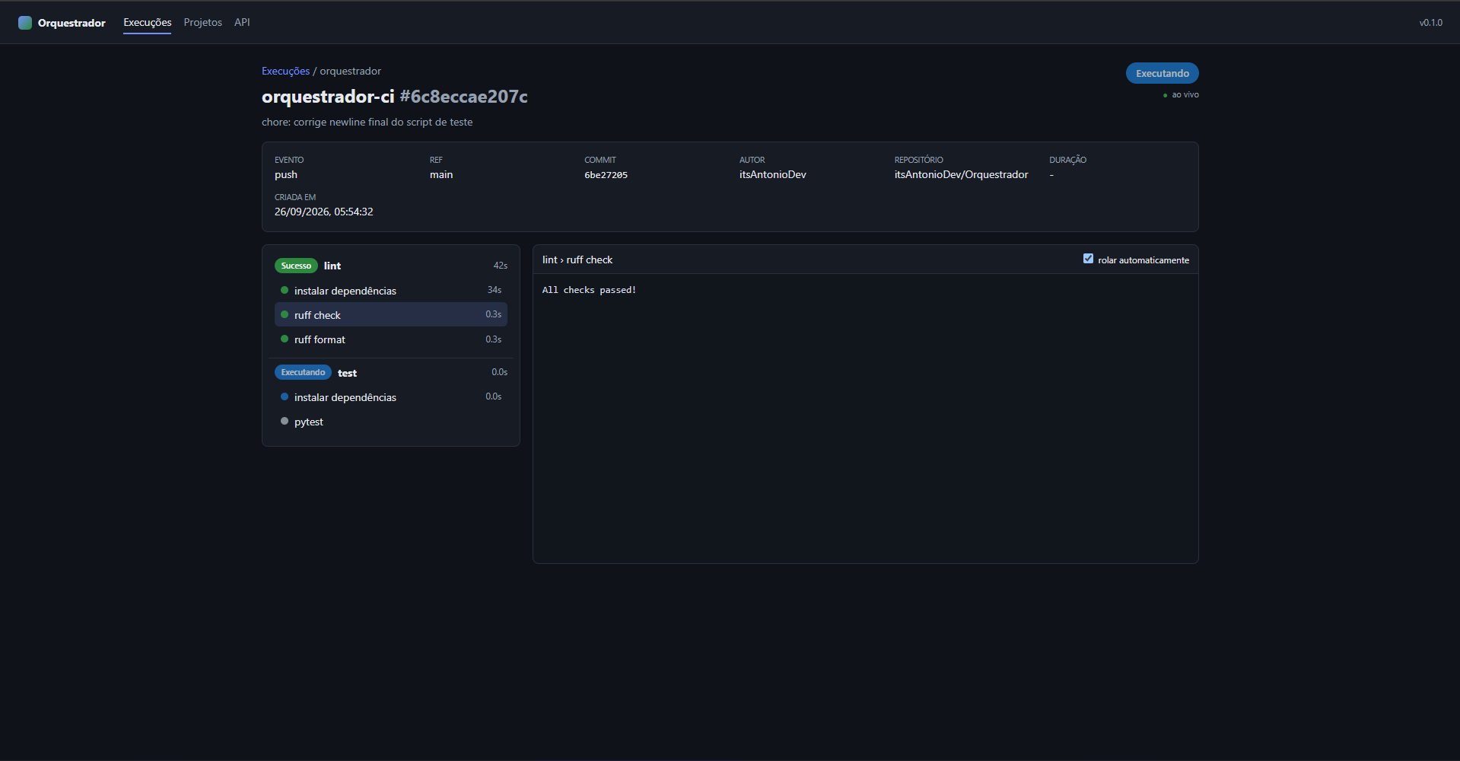This screenshot has height=761, width=1460.
Task: Open the API tab
Action: (x=242, y=23)
